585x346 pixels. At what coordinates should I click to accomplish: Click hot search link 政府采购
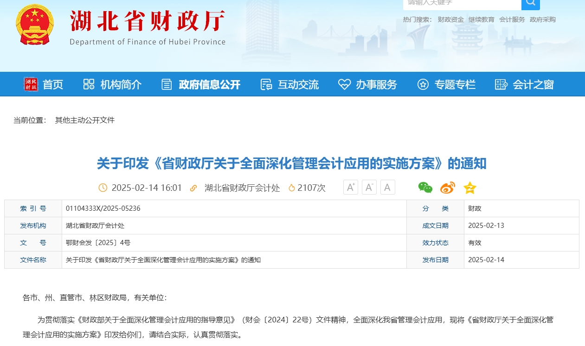[543, 19]
